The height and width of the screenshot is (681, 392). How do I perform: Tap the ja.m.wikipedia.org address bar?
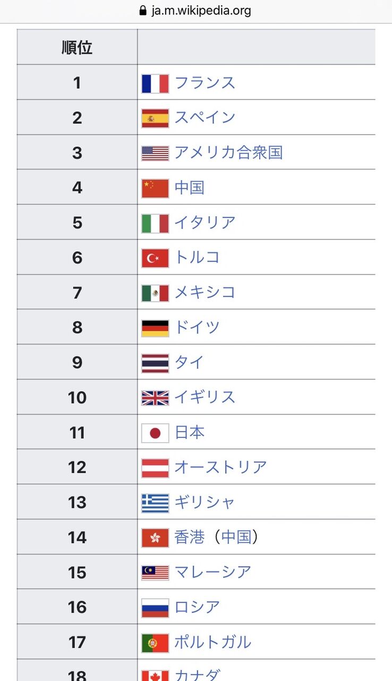coord(196,11)
